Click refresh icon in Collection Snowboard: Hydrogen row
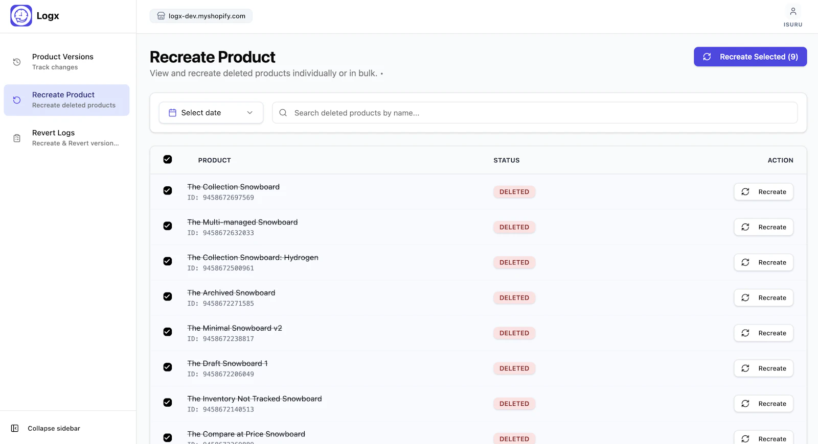The width and height of the screenshot is (818, 444). click(745, 262)
